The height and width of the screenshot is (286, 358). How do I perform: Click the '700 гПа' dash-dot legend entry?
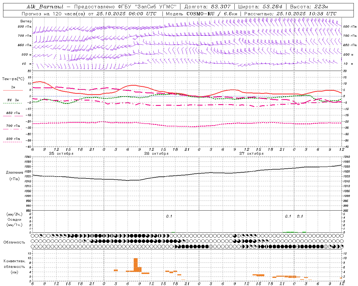(x=13, y=126)
